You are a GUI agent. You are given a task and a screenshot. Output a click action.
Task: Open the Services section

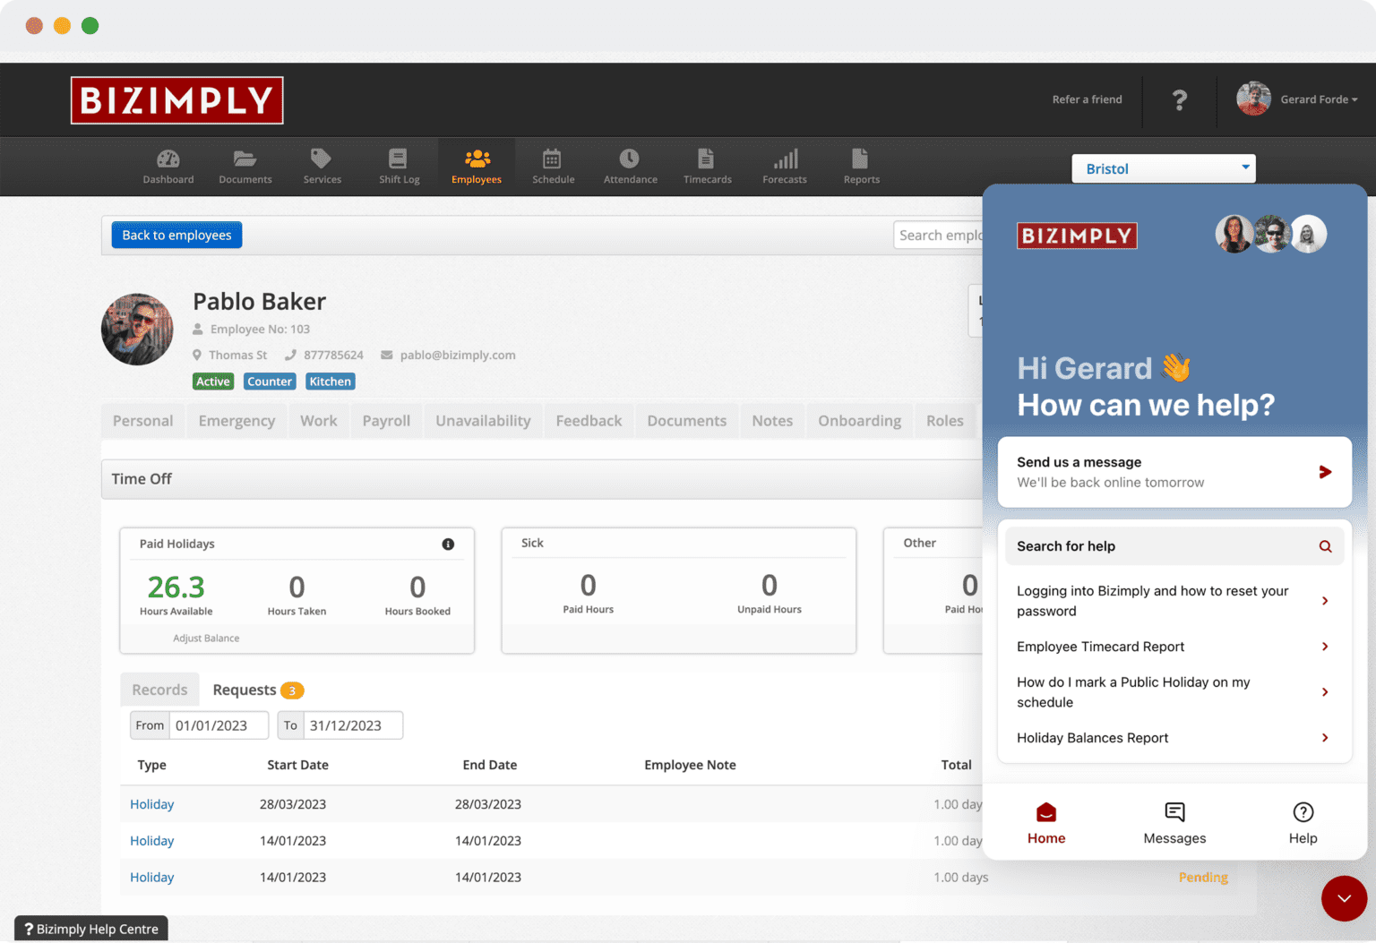[x=322, y=166]
